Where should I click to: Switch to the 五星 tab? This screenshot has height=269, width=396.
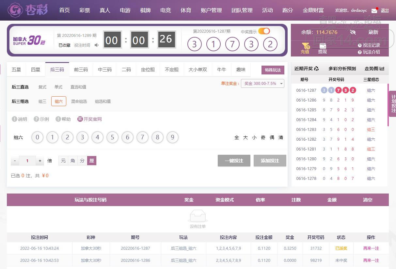click(16, 70)
